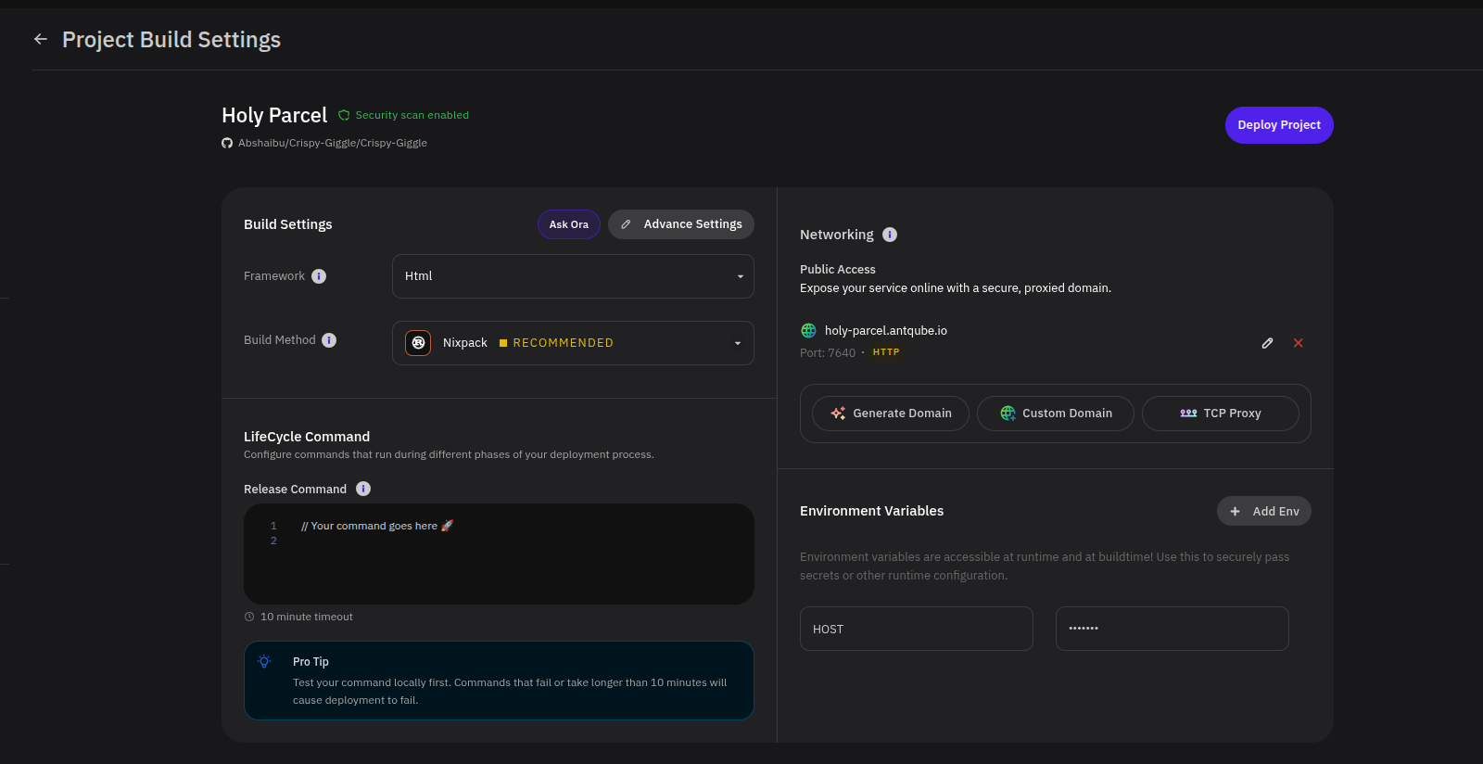Open the Nixpack build method dropdown
Screen dimensions: 1483x764
(x=573, y=343)
